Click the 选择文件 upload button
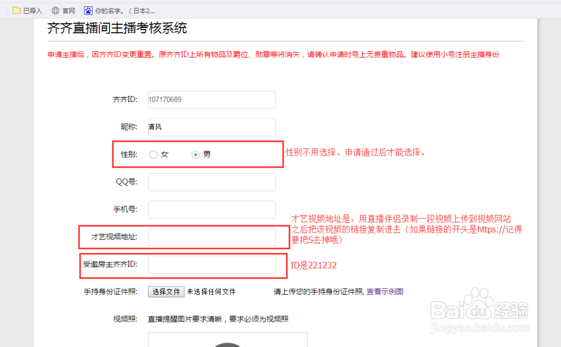This screenshot has width=561, height=347. click(x=166, y=292)
